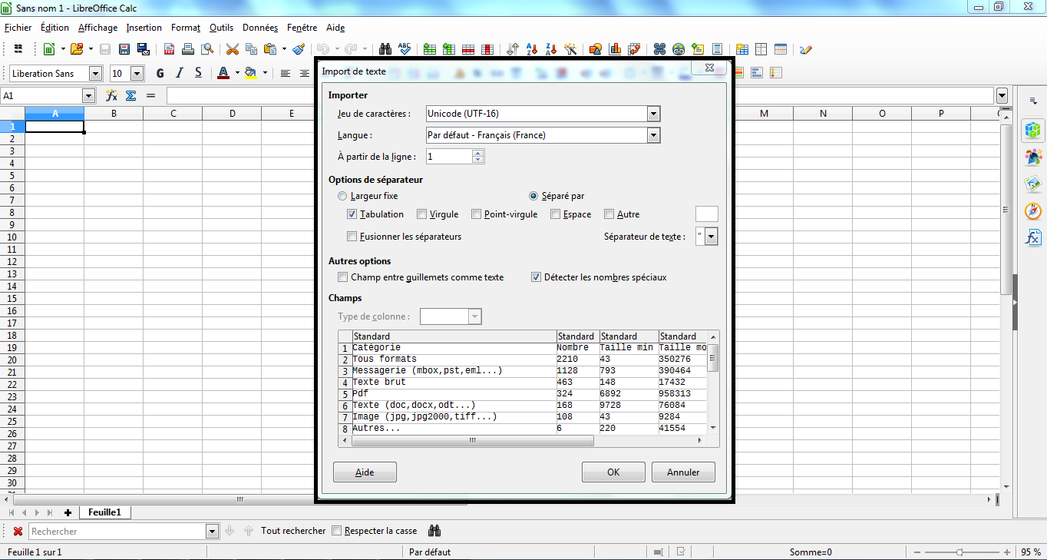The height and width of the screenshot is (560, 1047).
Task: Enable the Virgule separator checkbox
Action: [422, 214]
